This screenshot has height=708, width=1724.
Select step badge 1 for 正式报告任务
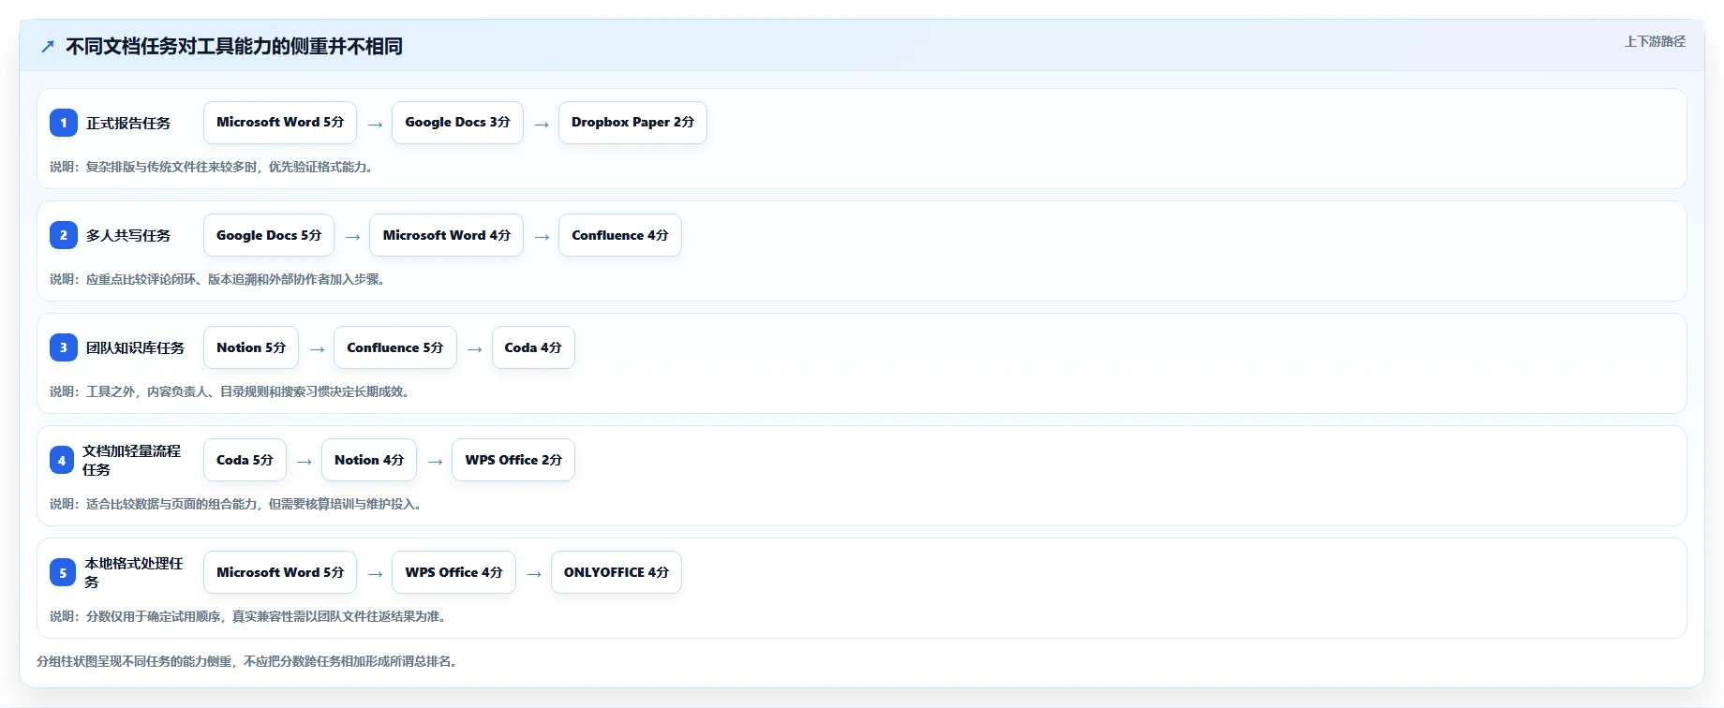(64, 123)
